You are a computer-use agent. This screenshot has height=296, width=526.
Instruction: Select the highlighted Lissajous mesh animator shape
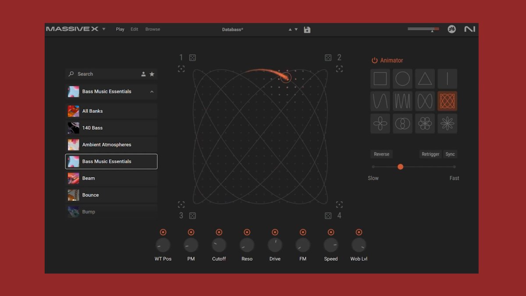447,101
